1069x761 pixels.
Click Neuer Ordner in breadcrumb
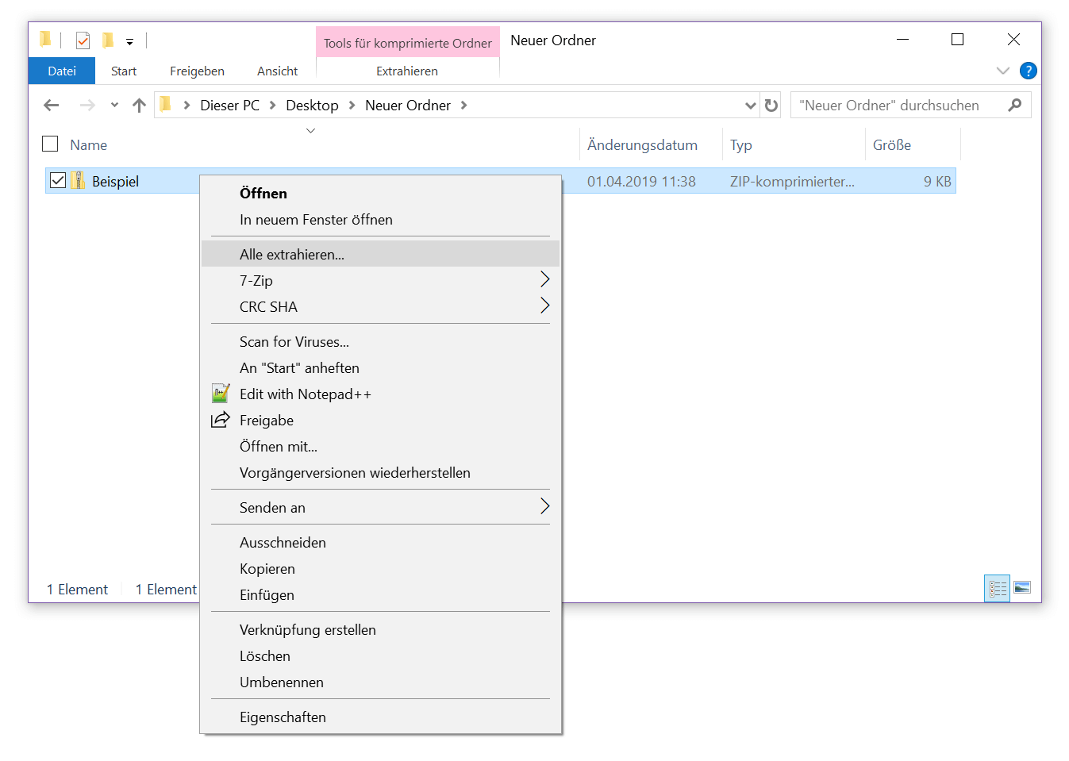click(x=408, y=106)
